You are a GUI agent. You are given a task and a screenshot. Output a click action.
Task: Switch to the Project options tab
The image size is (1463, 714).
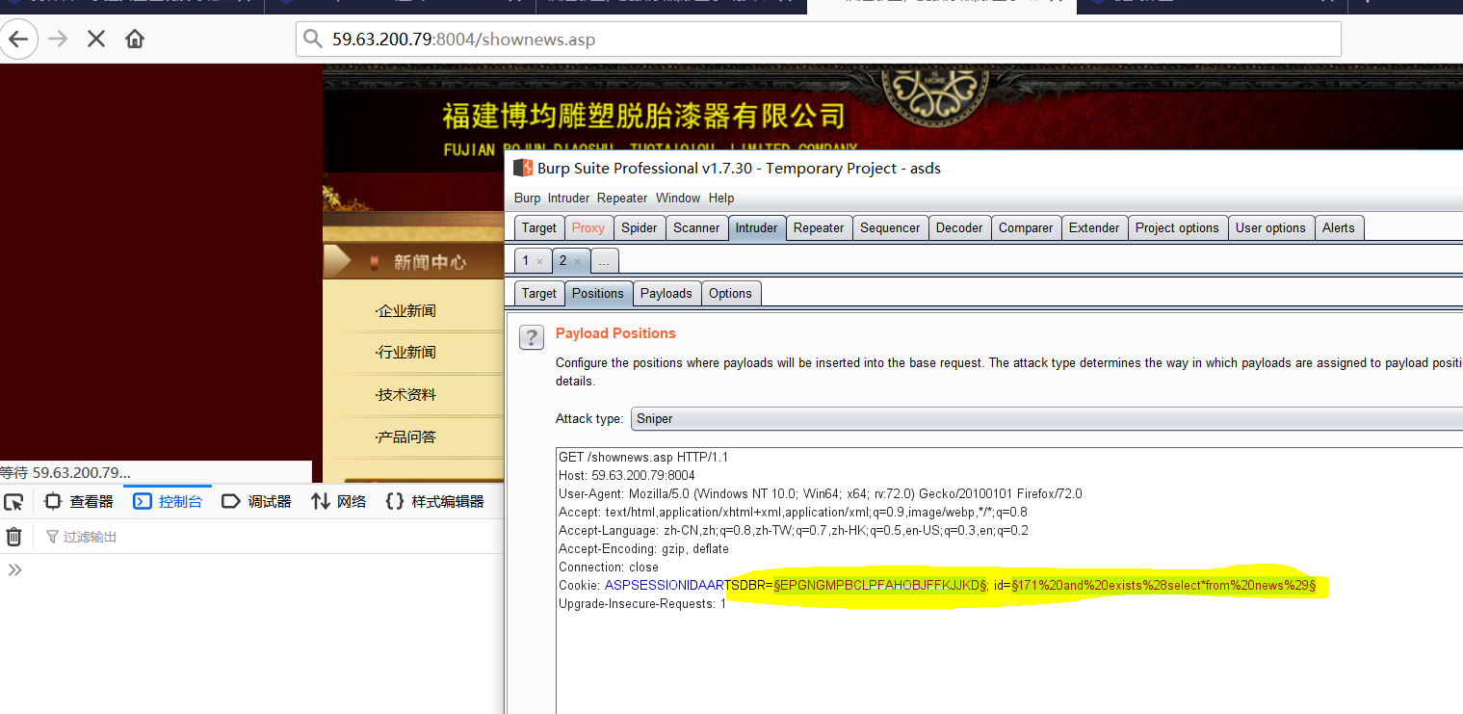(1177, 228)
